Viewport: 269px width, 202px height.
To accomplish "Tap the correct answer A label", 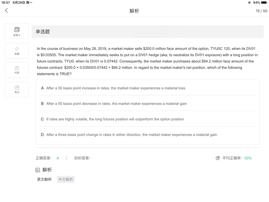I will point(58,158).
